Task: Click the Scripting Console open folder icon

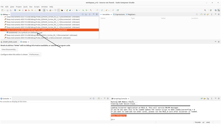Action: 204,99
